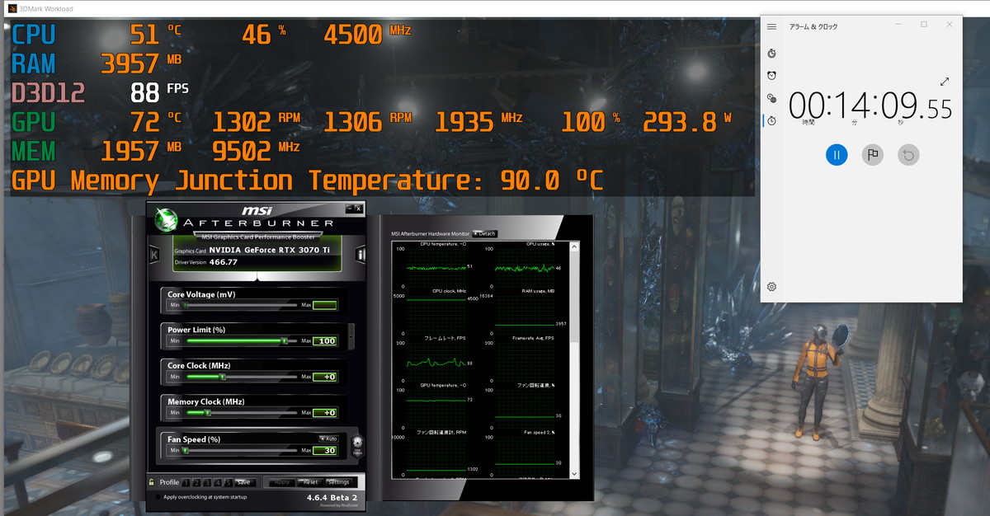Detach the Hardware Monitor panel
Viewport: 990px width, 516px height.
click(484, 234)
